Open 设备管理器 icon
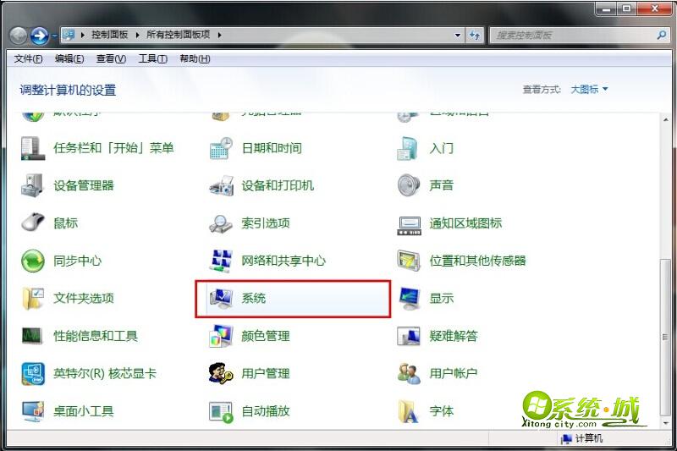The width and height of the screenshot is (677, 451). point(32,185)
